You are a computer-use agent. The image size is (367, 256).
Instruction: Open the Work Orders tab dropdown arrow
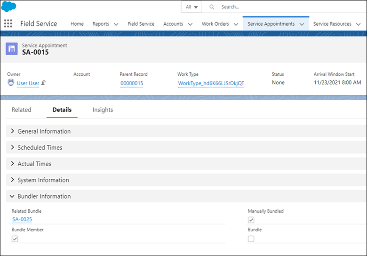pos(236,24)
